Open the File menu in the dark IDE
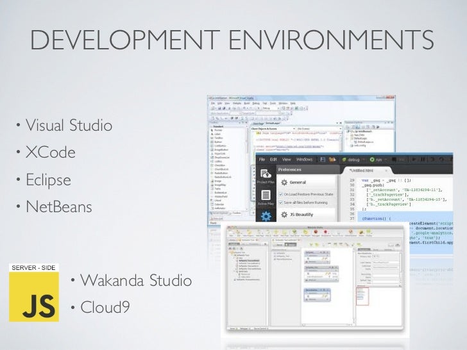 point(262,160)
